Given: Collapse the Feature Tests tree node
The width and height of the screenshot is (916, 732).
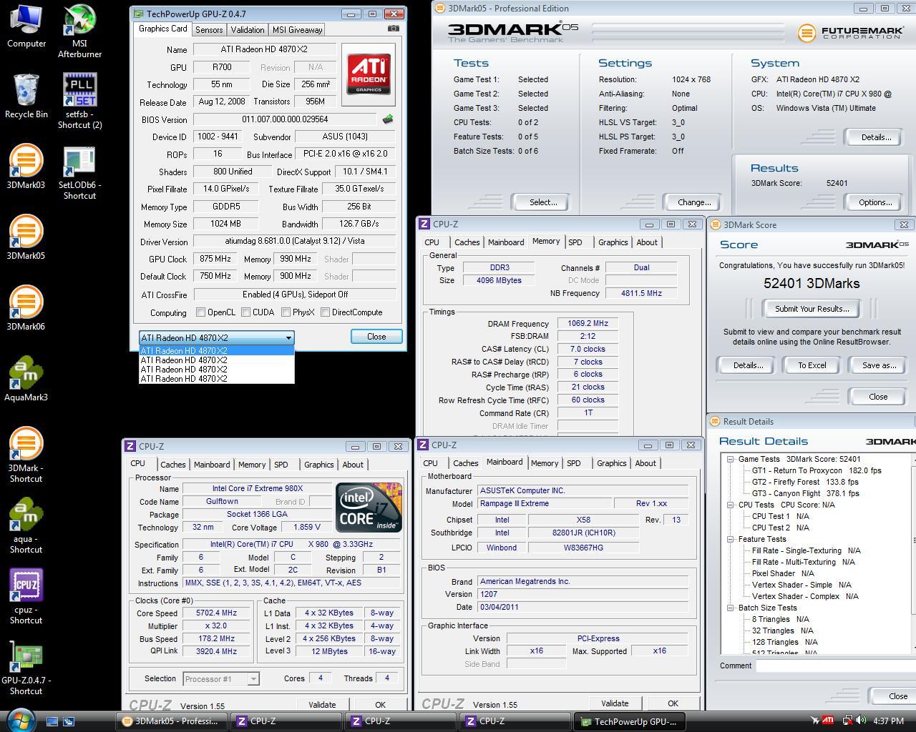Looking at the screenshot, I should [730, 539].
